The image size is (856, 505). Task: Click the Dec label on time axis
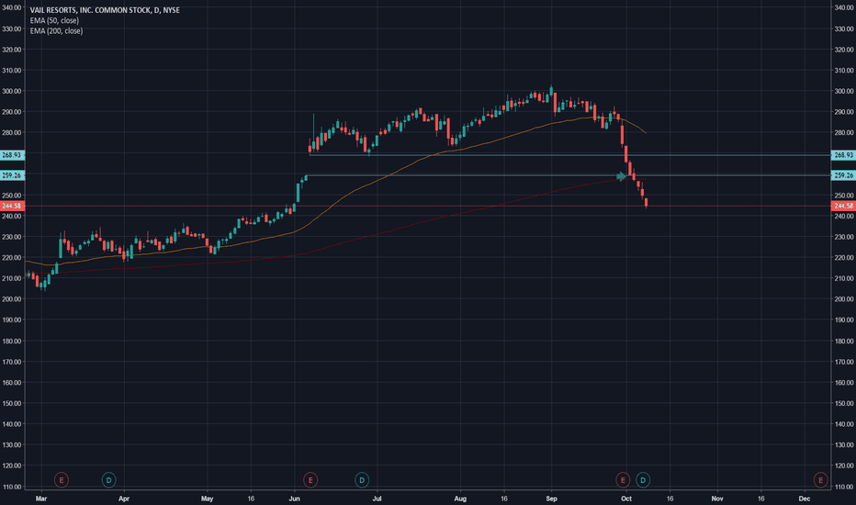pyautogui.click(x=805, y=499)
